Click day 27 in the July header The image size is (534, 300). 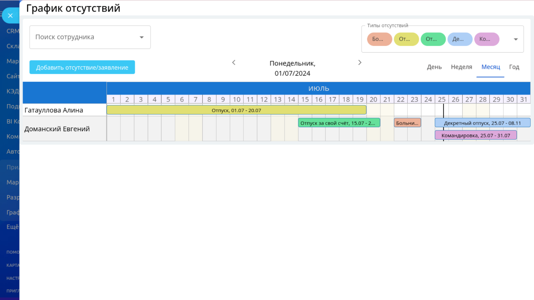click(469, 99)
